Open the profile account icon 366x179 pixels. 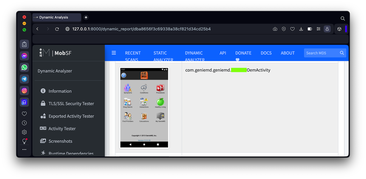click(327, 29)
